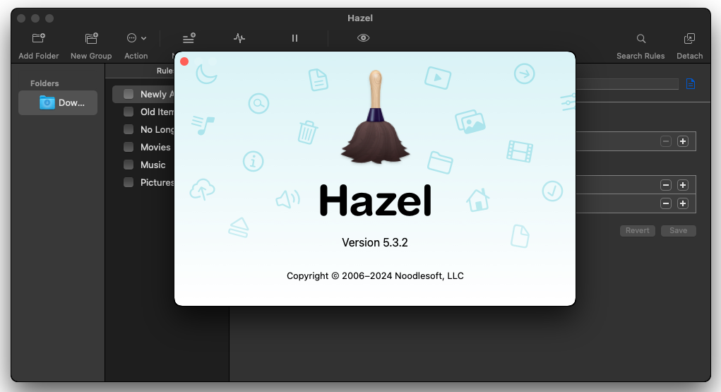Open the activity log pulse icon
Screen dimensions: 721x392
pos(239,39)
